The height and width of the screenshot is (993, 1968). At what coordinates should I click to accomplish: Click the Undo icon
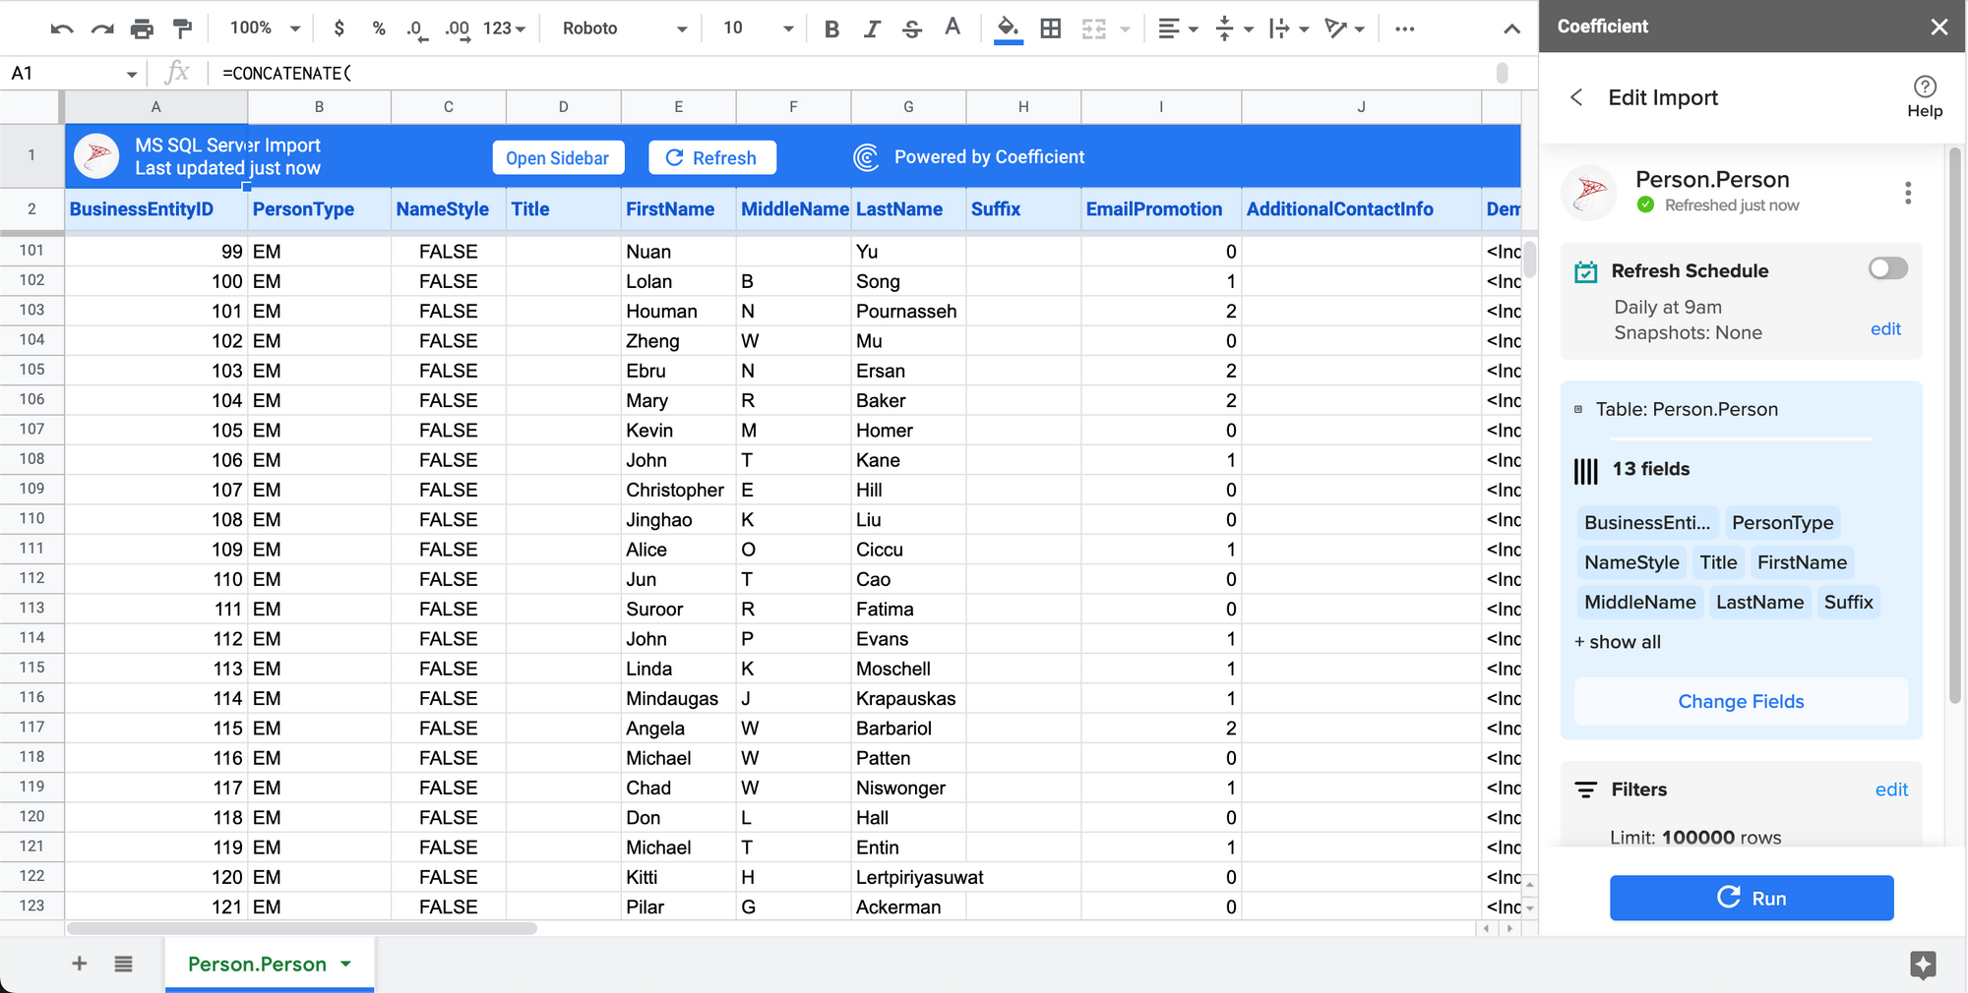tap(61, 29)
